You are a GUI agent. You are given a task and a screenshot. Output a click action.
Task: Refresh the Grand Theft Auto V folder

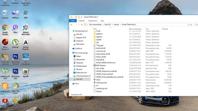pyautogui.click(x=191, y=25)
